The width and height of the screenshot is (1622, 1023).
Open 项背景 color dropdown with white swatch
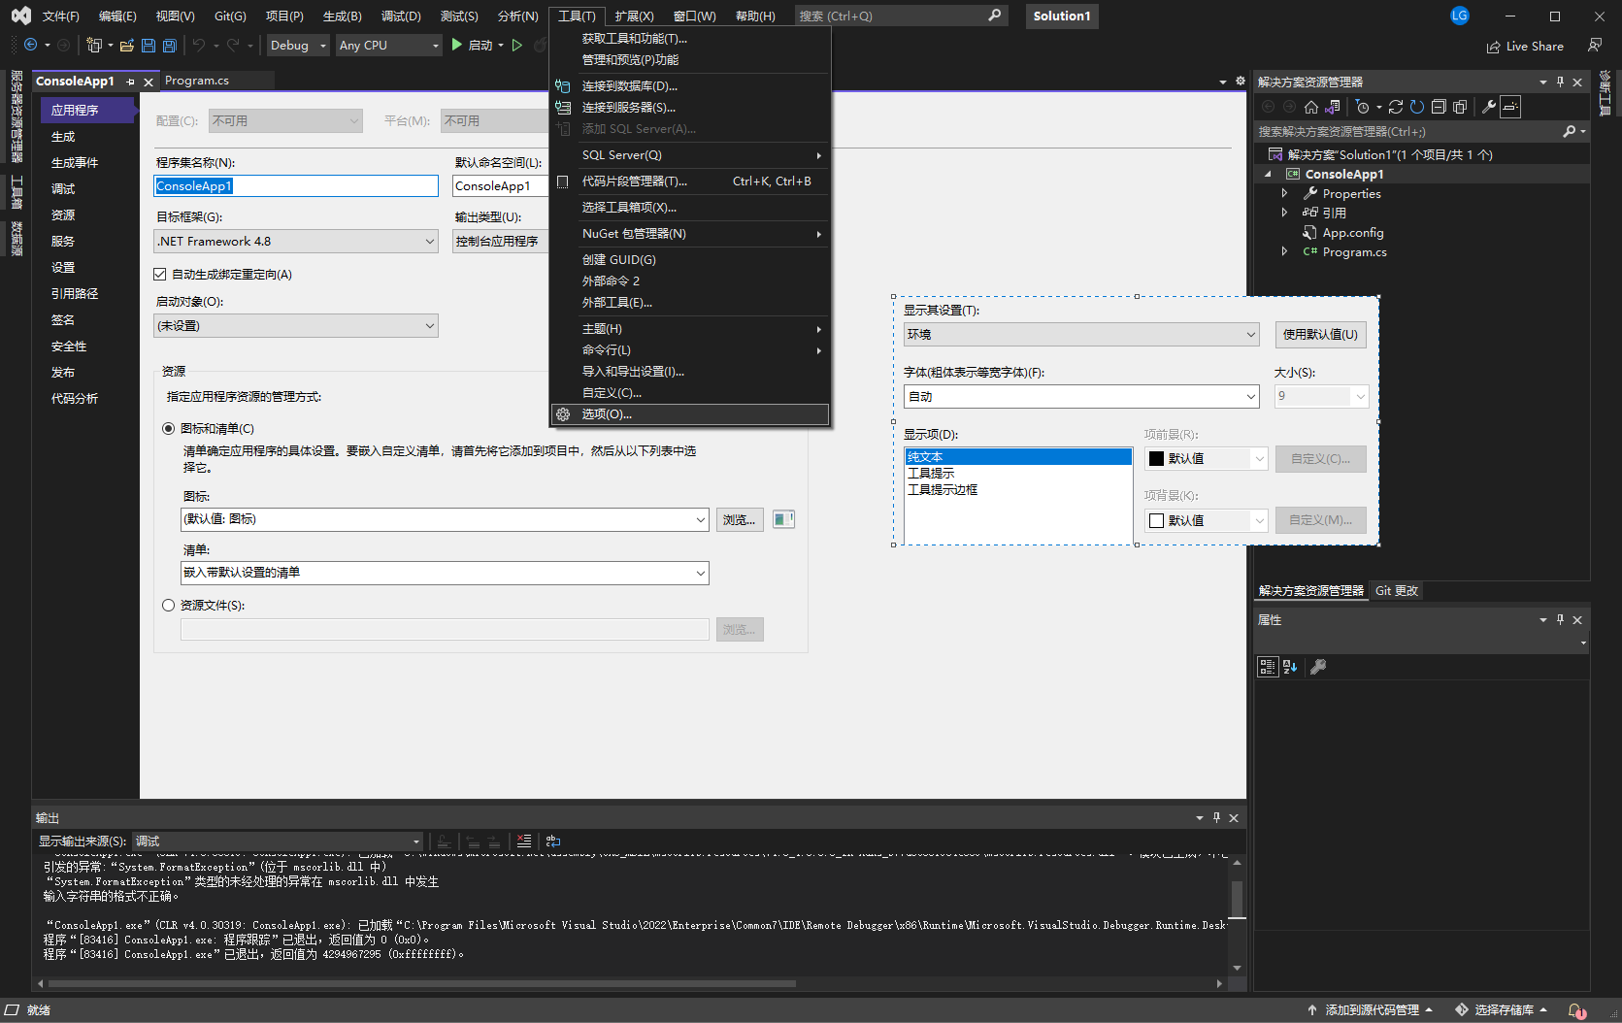pos(1207,520)
